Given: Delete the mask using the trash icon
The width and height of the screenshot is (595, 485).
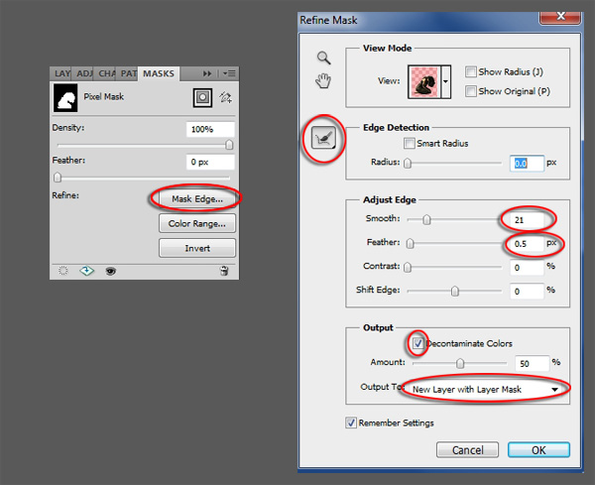Looking at the screenshot, I should [x=224, y=270].
